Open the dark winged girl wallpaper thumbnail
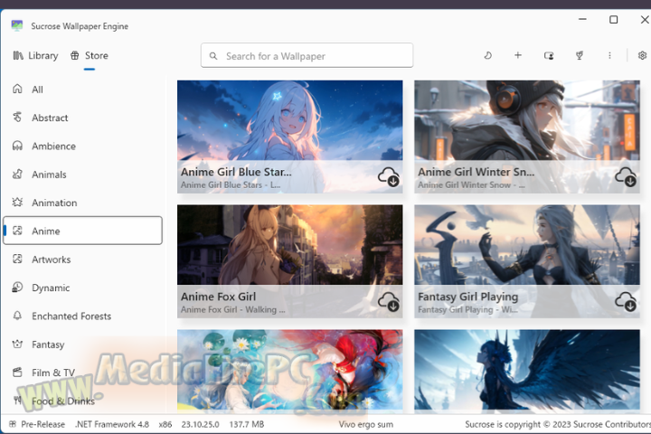The image size is (651, 434). (527, 370)
